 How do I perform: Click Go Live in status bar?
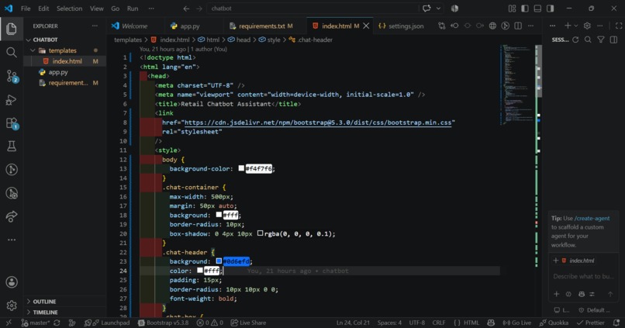click(x=517, y=323)
